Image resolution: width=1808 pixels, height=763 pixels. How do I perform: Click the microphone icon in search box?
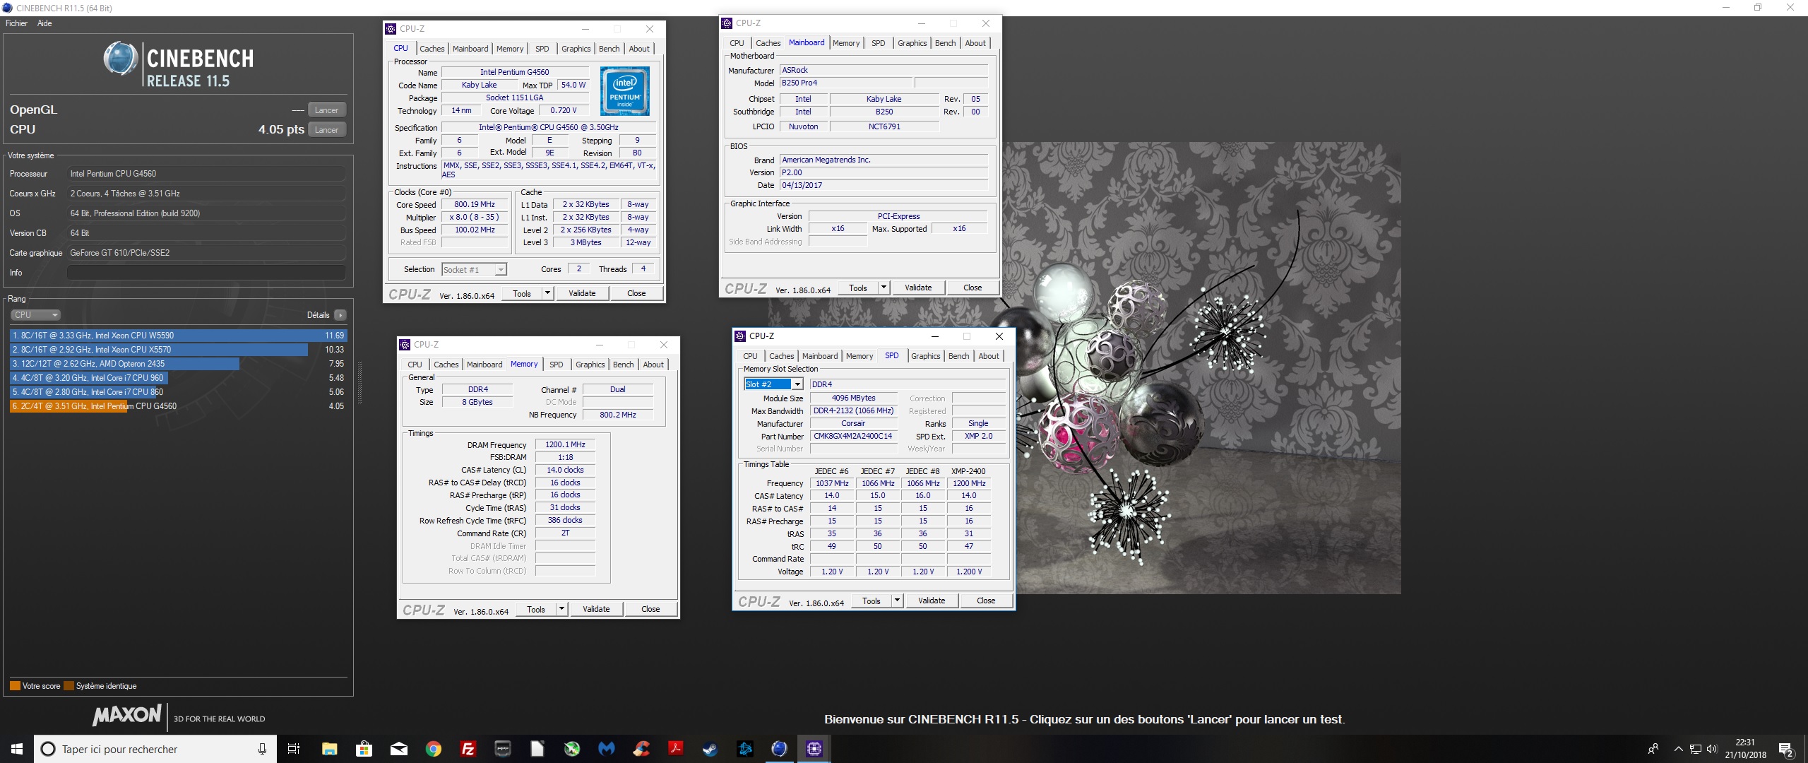[262, 749]
